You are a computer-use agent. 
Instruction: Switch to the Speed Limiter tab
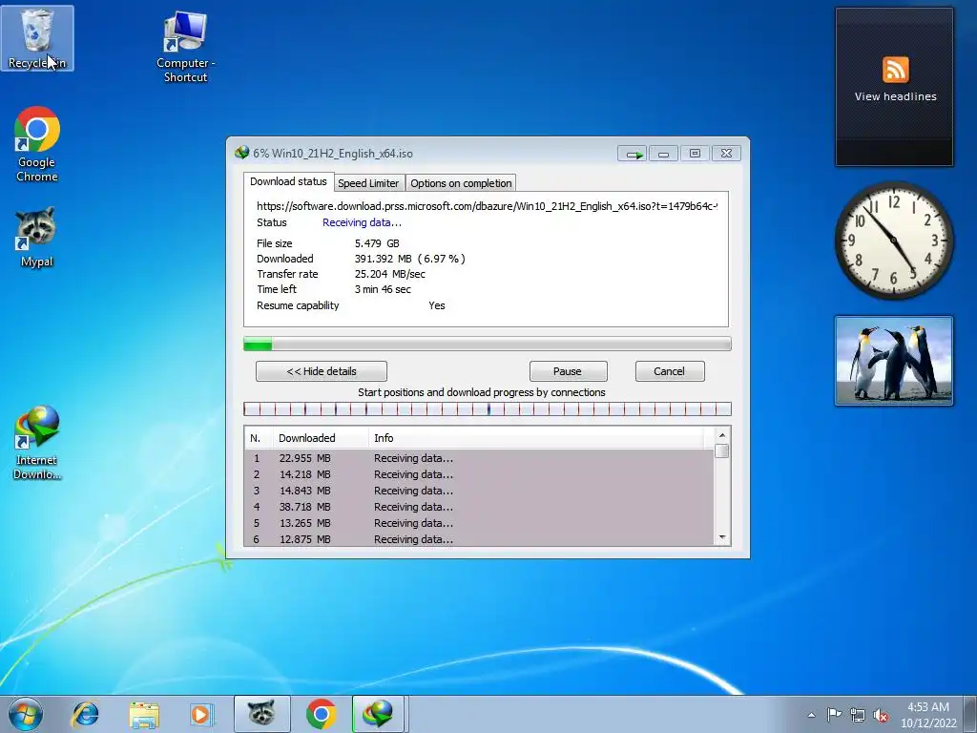(368, 183)
